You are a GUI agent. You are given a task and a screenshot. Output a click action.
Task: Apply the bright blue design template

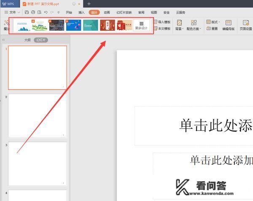tap(73, 25)
